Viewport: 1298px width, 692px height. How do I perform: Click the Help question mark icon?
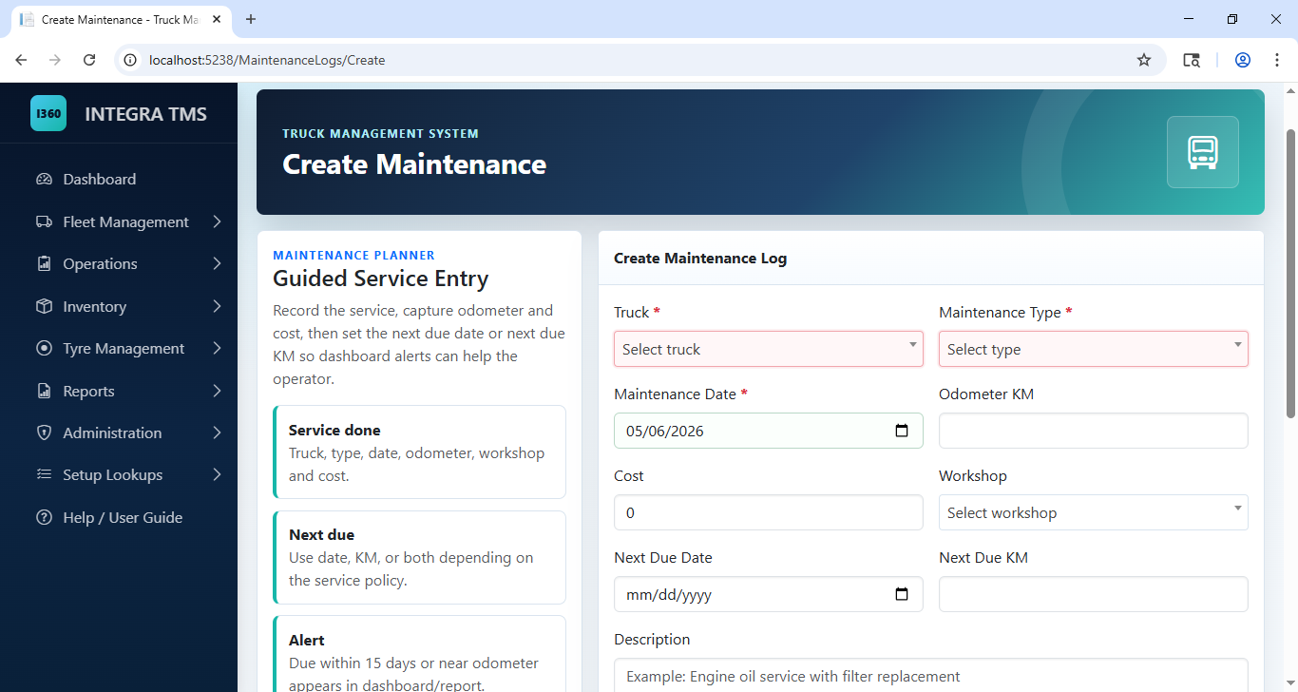[x=44, y=517]
